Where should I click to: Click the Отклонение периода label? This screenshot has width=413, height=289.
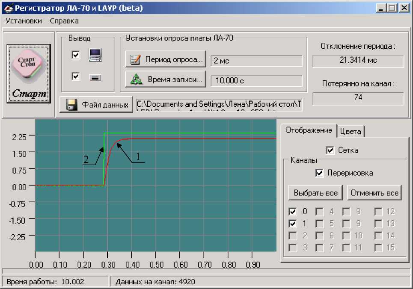coord(358,46)
